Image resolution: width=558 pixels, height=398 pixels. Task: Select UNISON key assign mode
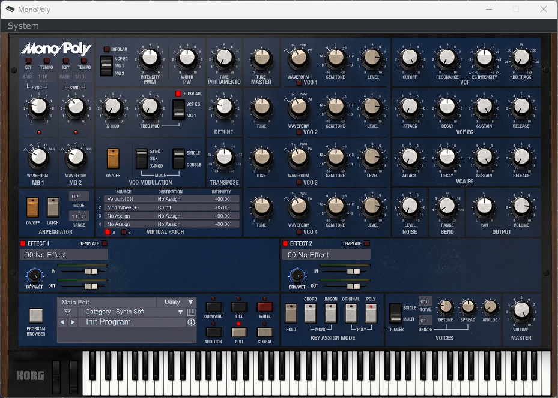330,313
